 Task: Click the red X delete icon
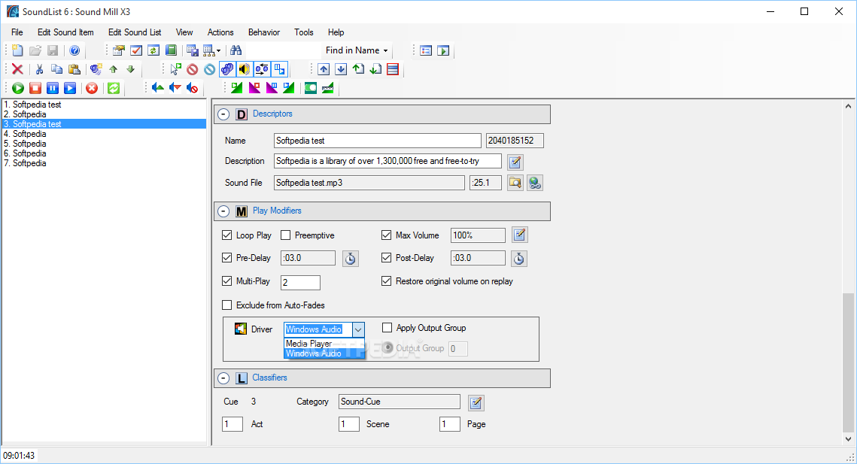[x=17, y=69]
